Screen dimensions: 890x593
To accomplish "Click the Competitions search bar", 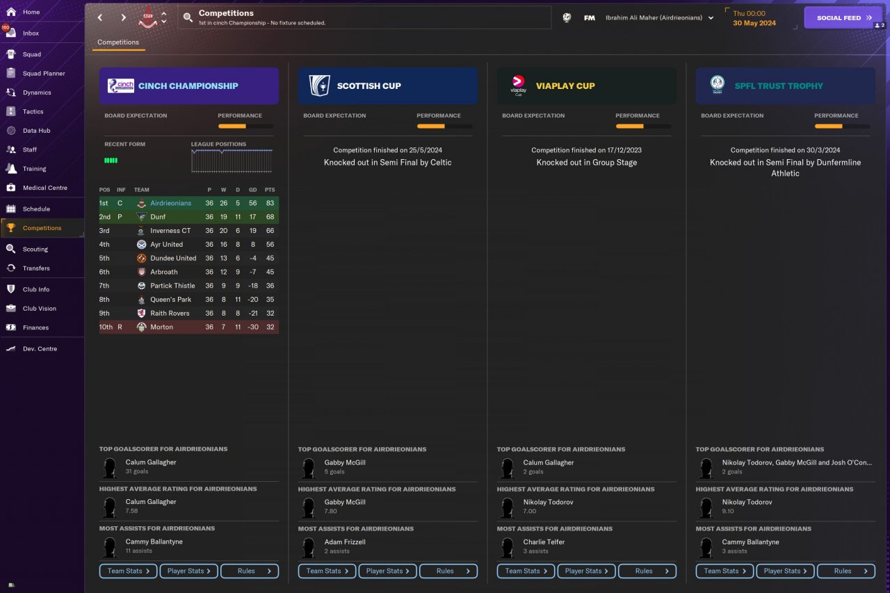I will (364, 17).
